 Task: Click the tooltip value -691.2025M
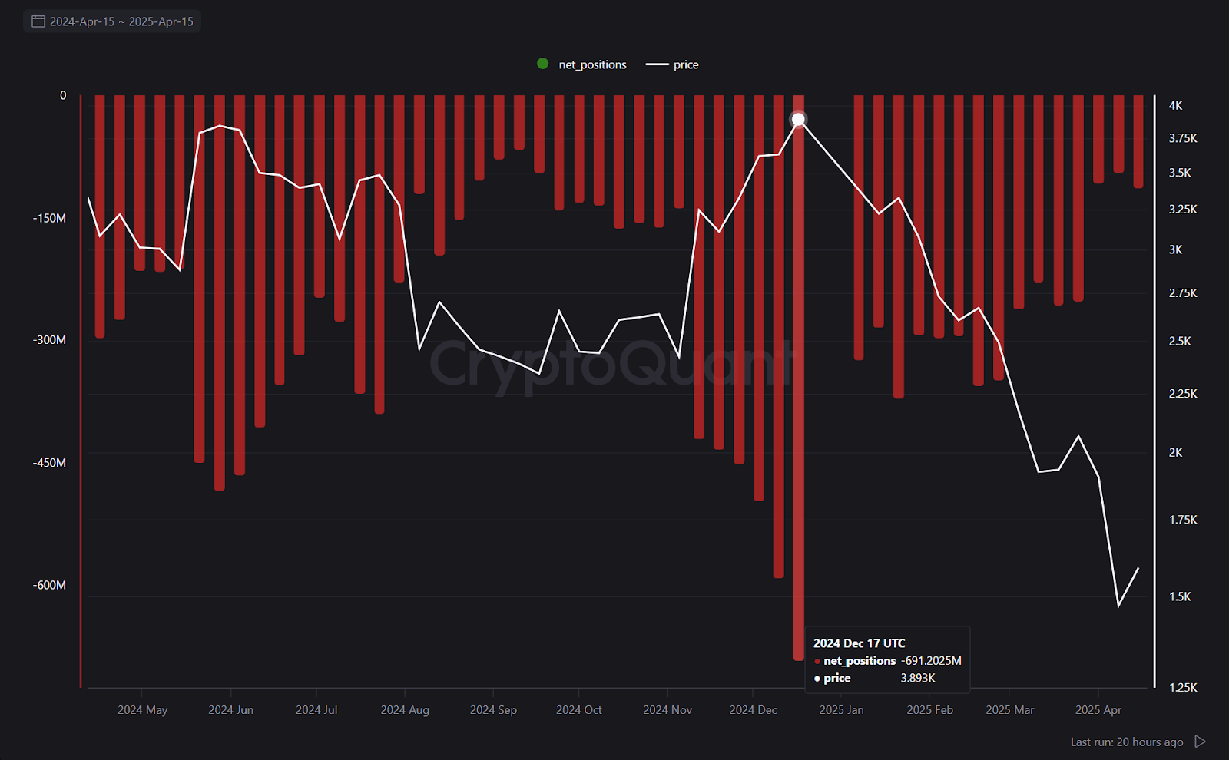(931, 660)
